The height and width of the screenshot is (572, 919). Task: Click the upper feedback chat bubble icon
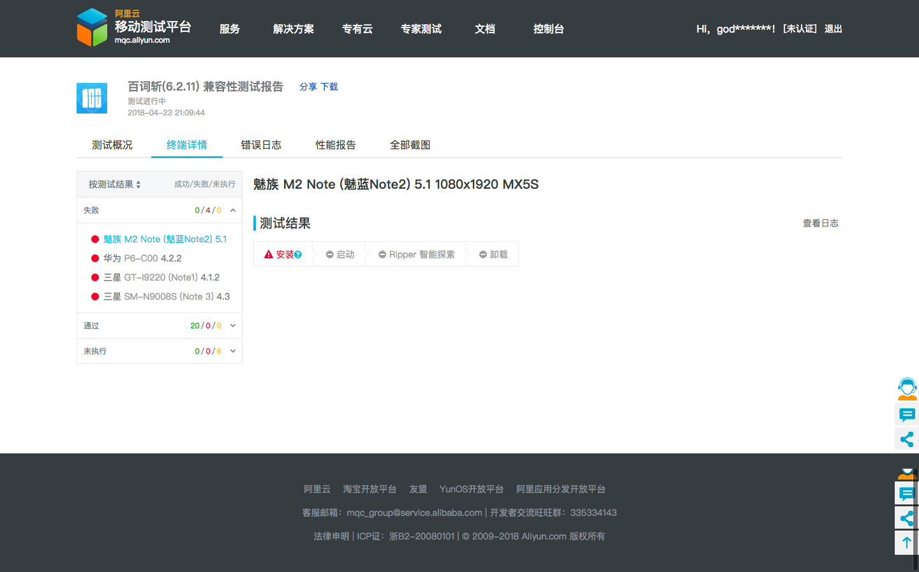907,415
